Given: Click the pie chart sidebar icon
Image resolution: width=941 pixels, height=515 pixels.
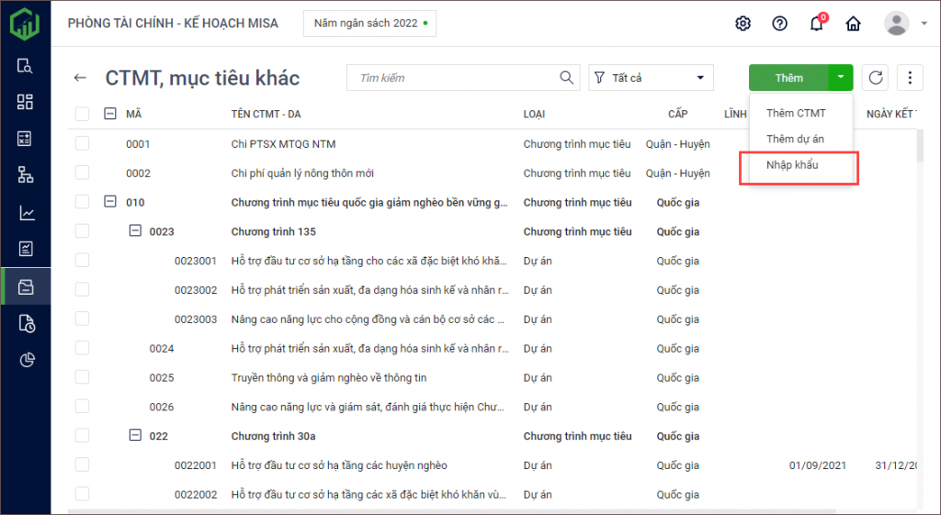Looking at the screenshot, I should click(26, 360).
